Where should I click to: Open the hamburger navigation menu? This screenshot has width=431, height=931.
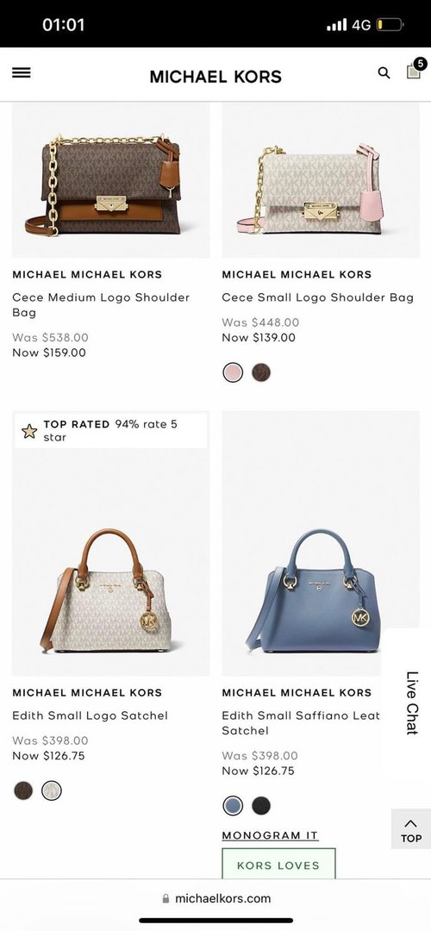click(22, 72)
